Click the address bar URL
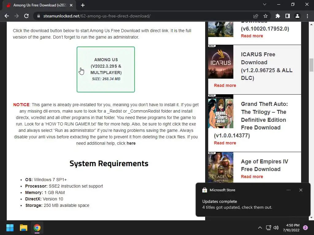 click(x=97, y=16)
